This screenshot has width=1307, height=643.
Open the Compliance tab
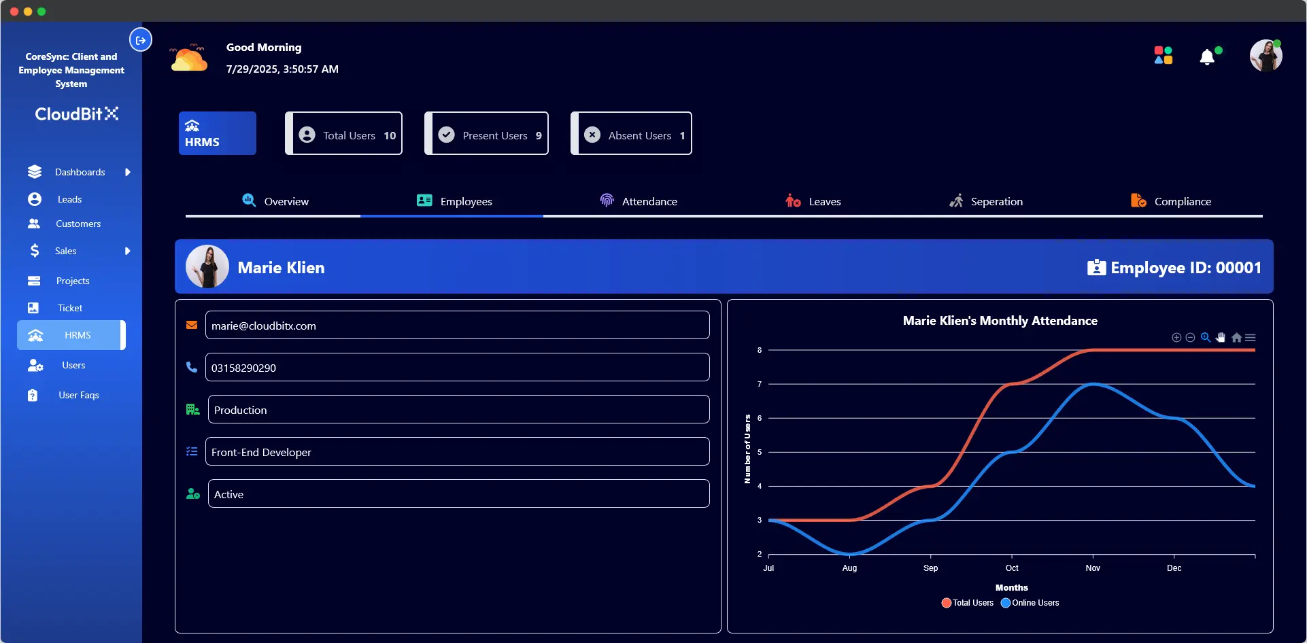1182,201
